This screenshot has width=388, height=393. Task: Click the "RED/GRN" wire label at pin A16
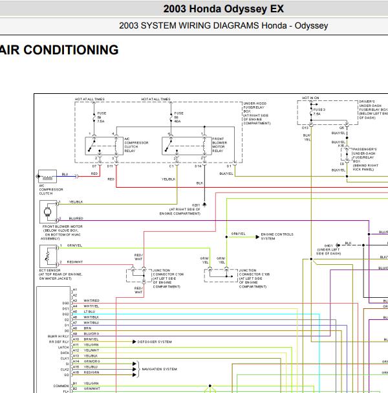coord(91,372)
